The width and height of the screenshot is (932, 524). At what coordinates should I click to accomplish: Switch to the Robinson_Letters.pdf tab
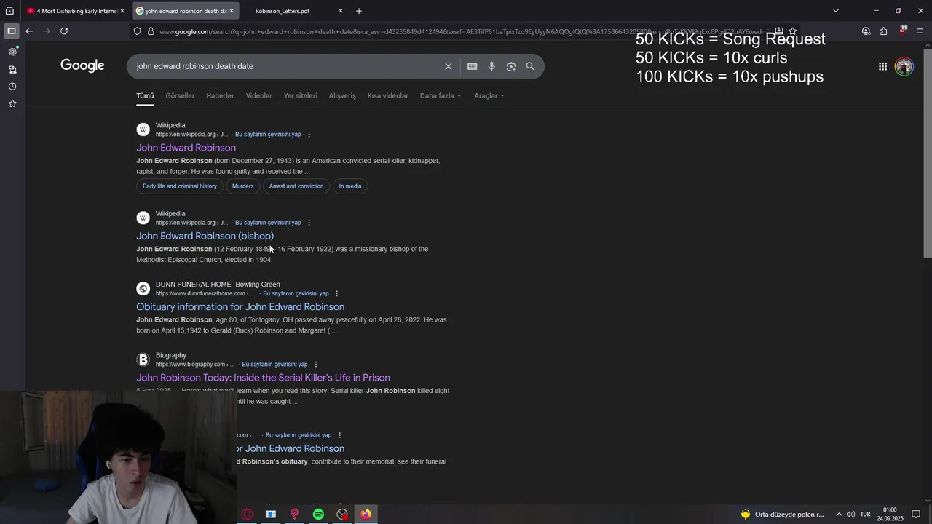(292, 11)
